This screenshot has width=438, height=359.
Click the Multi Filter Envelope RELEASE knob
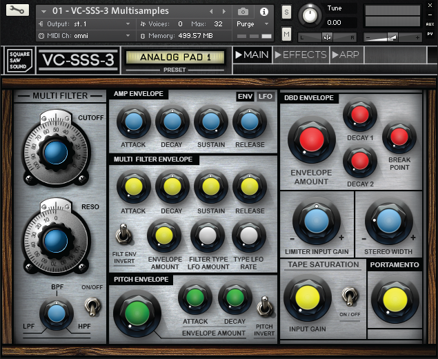point(250,187)
